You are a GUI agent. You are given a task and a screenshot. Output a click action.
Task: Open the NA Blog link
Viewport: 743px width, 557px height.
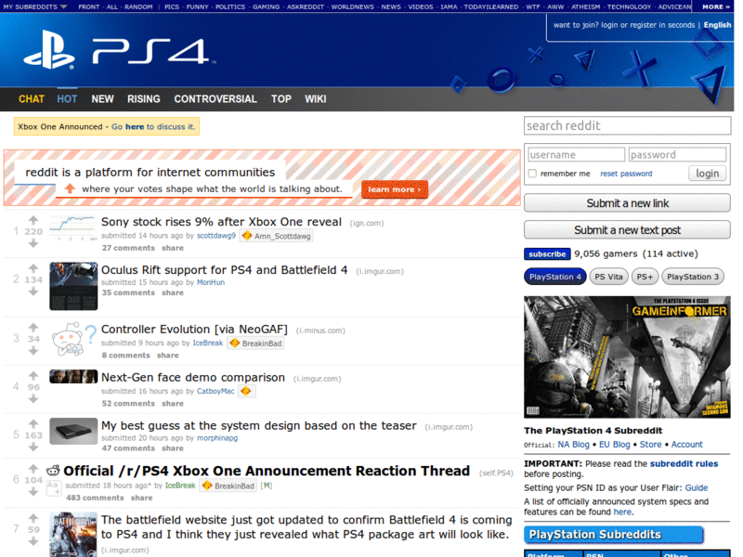[573, 445]
